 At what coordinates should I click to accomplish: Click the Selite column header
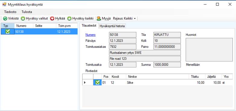tap(45, 26)
